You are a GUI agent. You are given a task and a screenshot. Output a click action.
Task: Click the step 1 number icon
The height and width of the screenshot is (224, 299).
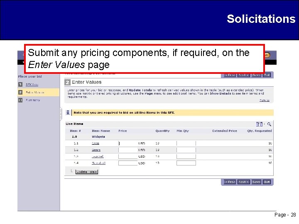pyautogui.click(x=20, y=84)
